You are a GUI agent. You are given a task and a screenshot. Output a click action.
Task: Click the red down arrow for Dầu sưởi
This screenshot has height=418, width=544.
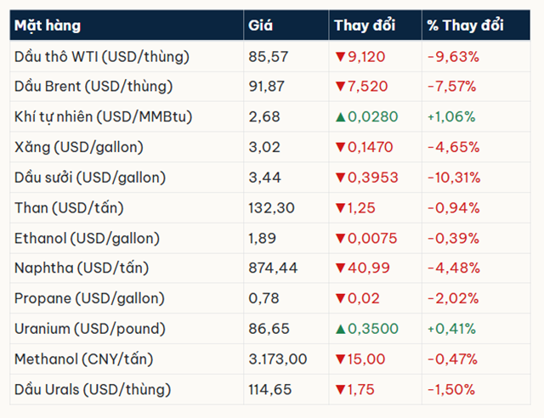point(340,178)
